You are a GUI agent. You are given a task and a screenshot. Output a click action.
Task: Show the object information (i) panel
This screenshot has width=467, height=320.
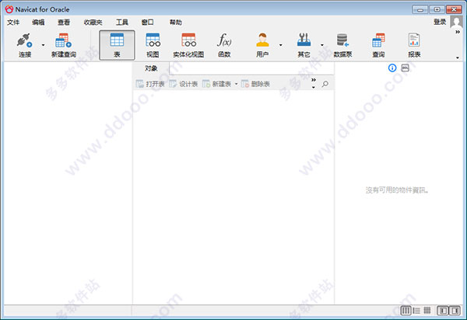392,68
